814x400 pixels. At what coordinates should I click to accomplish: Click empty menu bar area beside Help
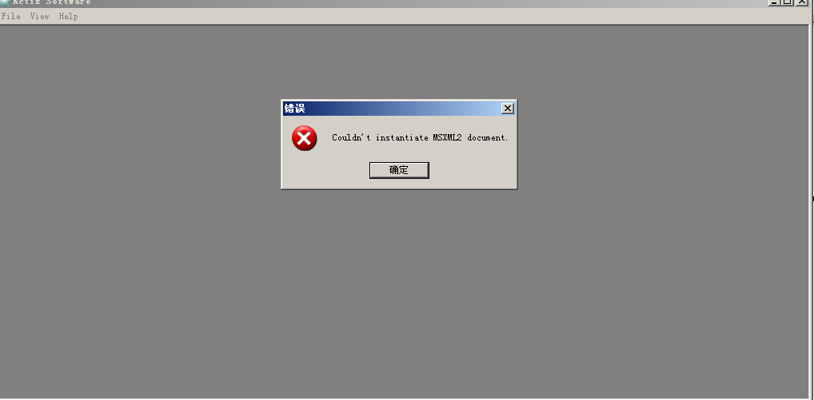(x=441, y=16)
